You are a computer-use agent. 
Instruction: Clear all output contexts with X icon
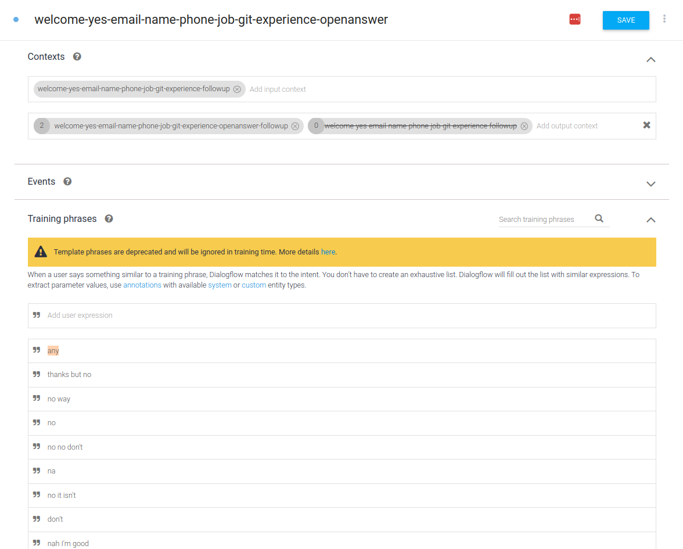646,125
